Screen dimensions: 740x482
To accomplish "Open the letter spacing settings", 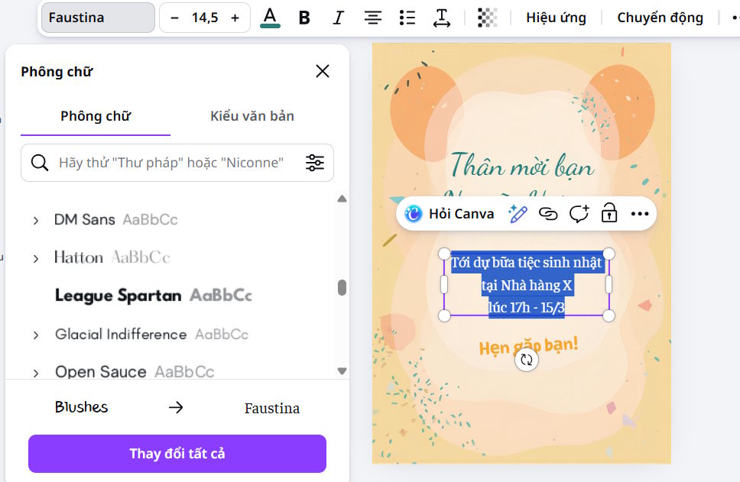I will point(441,18).
